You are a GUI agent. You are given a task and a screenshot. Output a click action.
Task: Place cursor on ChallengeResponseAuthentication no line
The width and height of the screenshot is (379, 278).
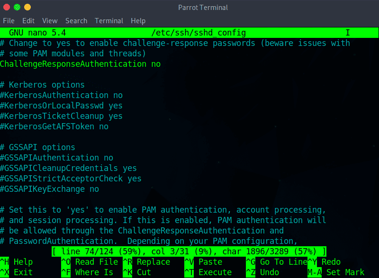pos(81,64)
